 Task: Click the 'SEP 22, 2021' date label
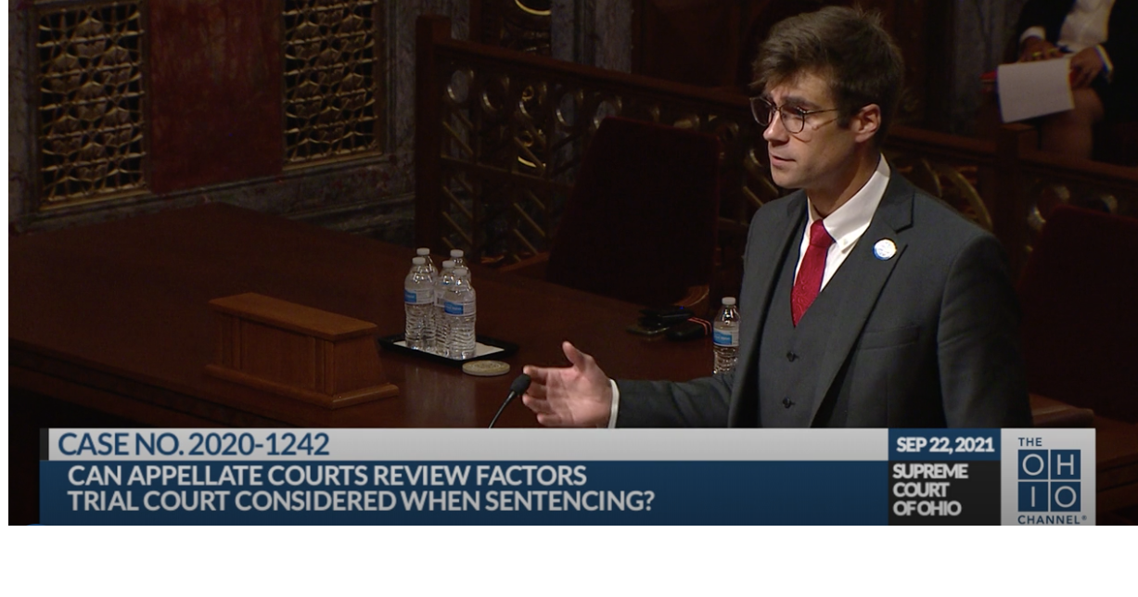(944, 444)
